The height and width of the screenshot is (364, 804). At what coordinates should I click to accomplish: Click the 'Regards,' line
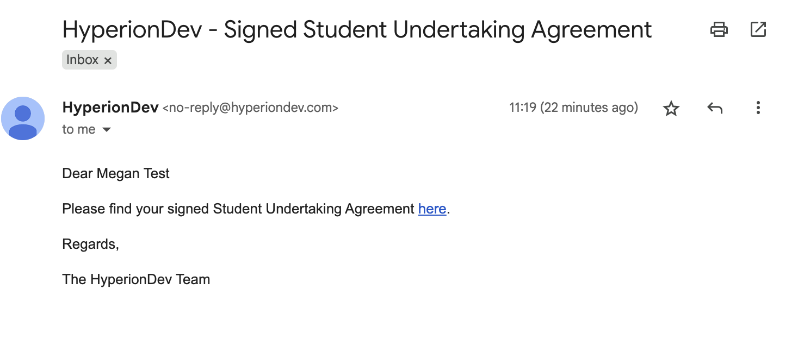pos(90,244)
